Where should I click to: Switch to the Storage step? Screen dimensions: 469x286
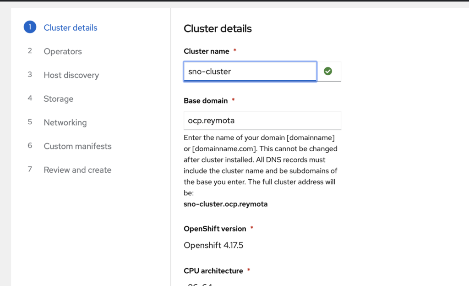click(58, 99)
